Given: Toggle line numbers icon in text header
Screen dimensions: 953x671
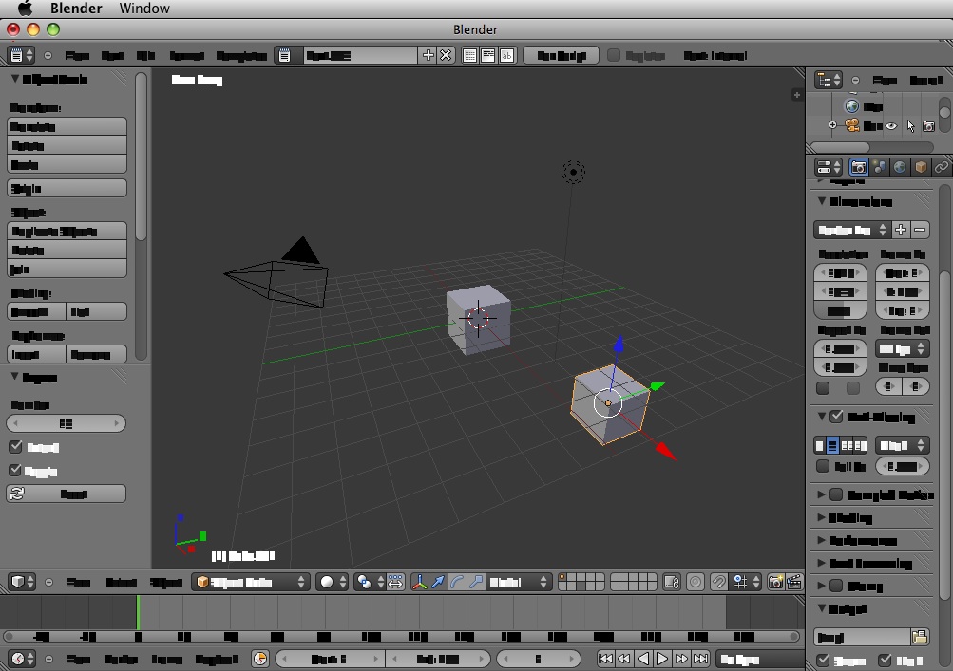Looking at the screenshot, I should pyautogui.click(x=469, y=55).
